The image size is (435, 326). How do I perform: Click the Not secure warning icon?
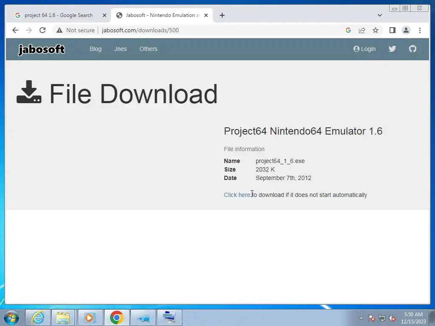coord(59,30)
